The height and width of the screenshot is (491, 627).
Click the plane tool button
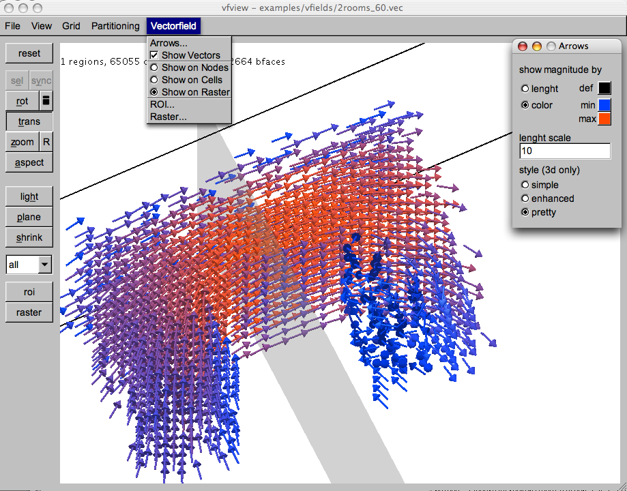tap(29, 217)
